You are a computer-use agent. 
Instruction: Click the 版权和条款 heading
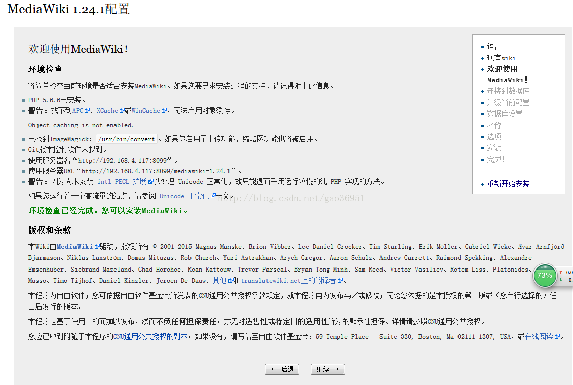[50, 230]
